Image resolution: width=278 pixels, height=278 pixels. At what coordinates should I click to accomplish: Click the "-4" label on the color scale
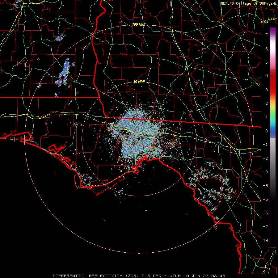(x=265, y=186)
